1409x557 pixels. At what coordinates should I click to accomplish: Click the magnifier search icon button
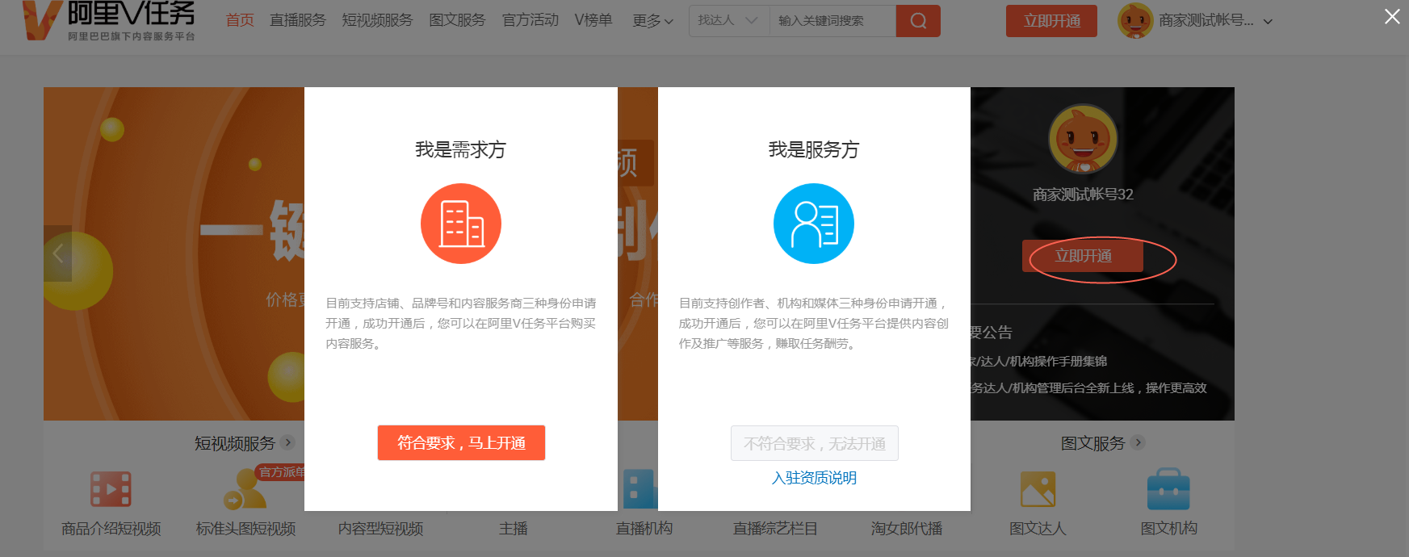pyautogui.click(x=918, y=21)
